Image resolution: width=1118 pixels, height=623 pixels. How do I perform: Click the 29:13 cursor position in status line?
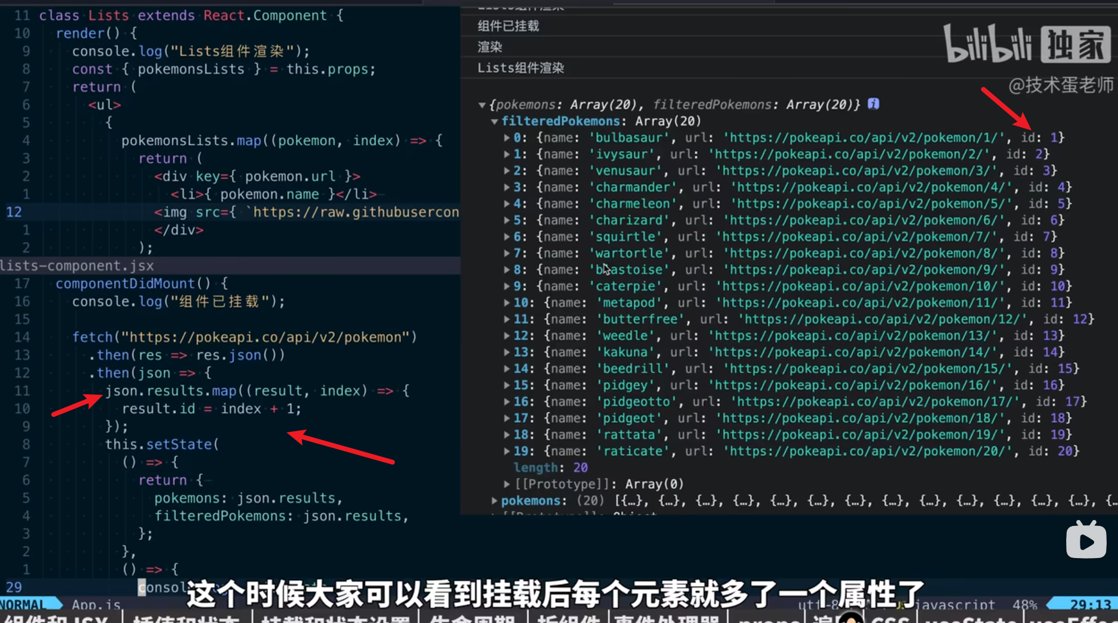tap(1090, 605)
